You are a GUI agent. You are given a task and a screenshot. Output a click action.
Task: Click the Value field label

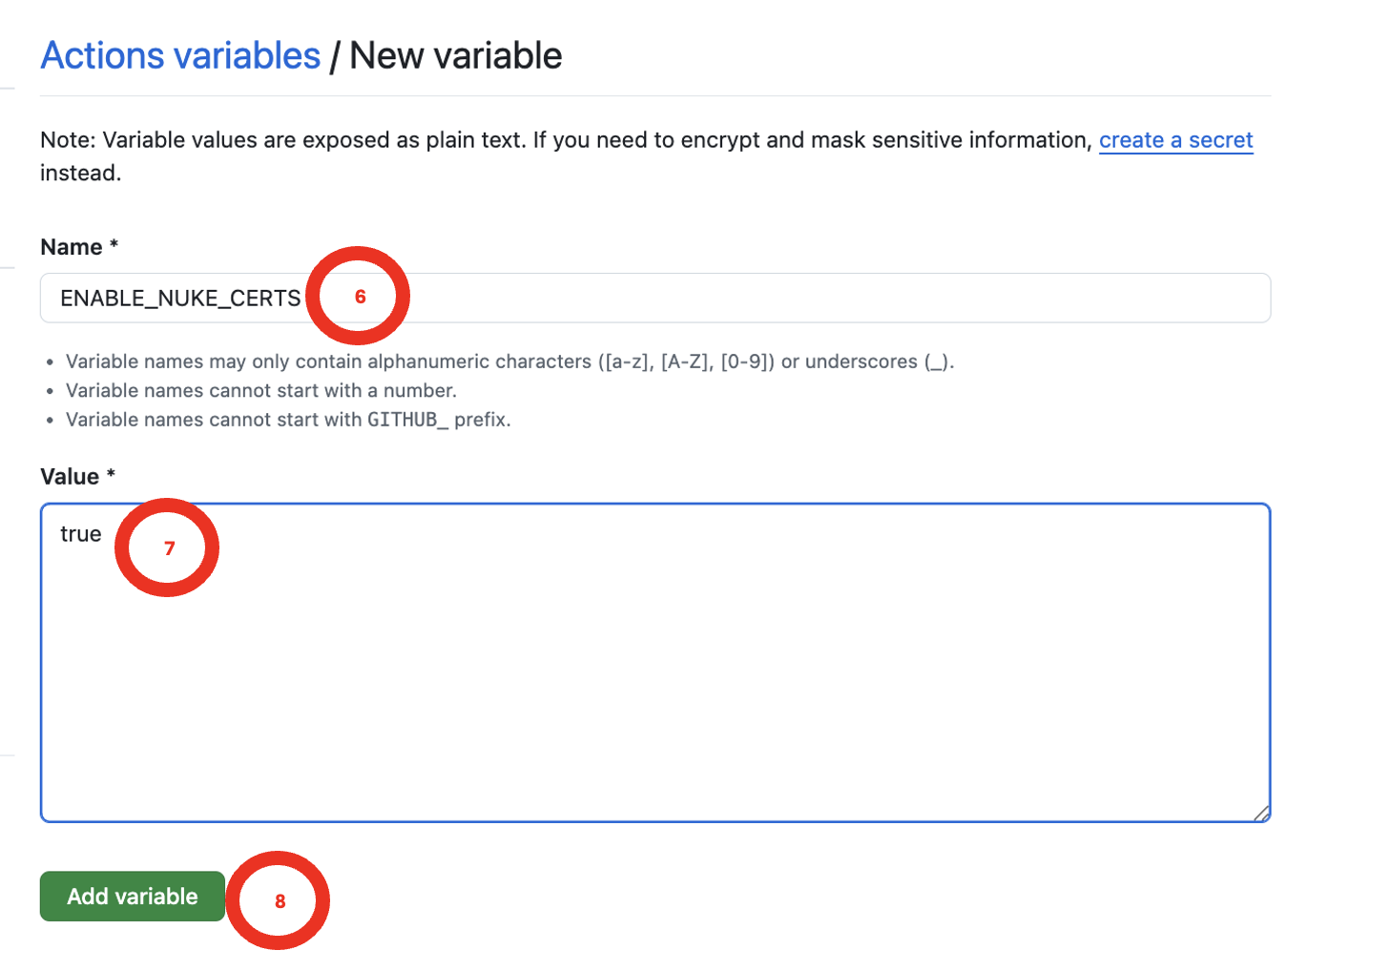click(70, 477)
